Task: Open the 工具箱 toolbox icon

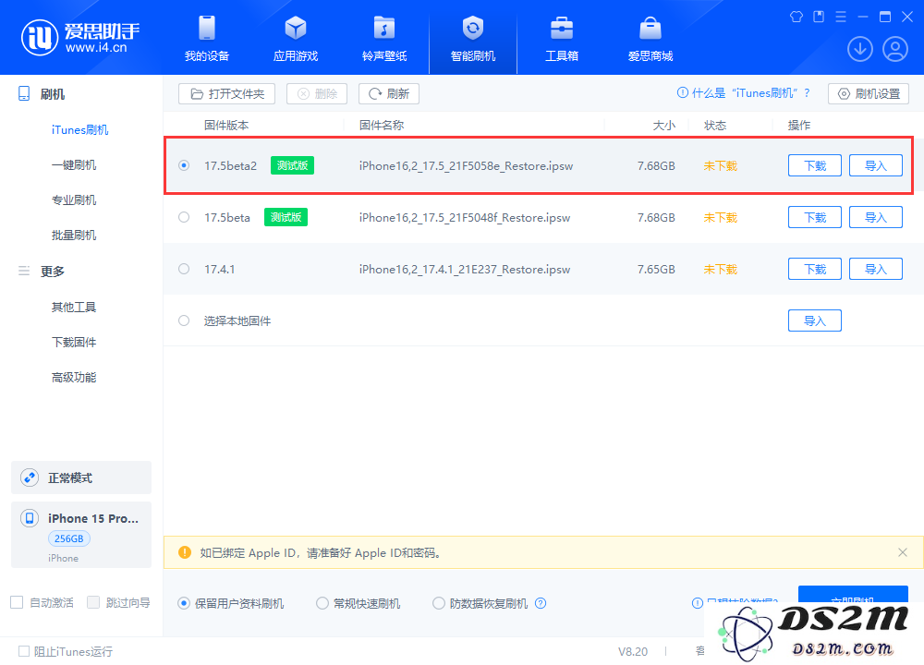Action: [562, 28]
